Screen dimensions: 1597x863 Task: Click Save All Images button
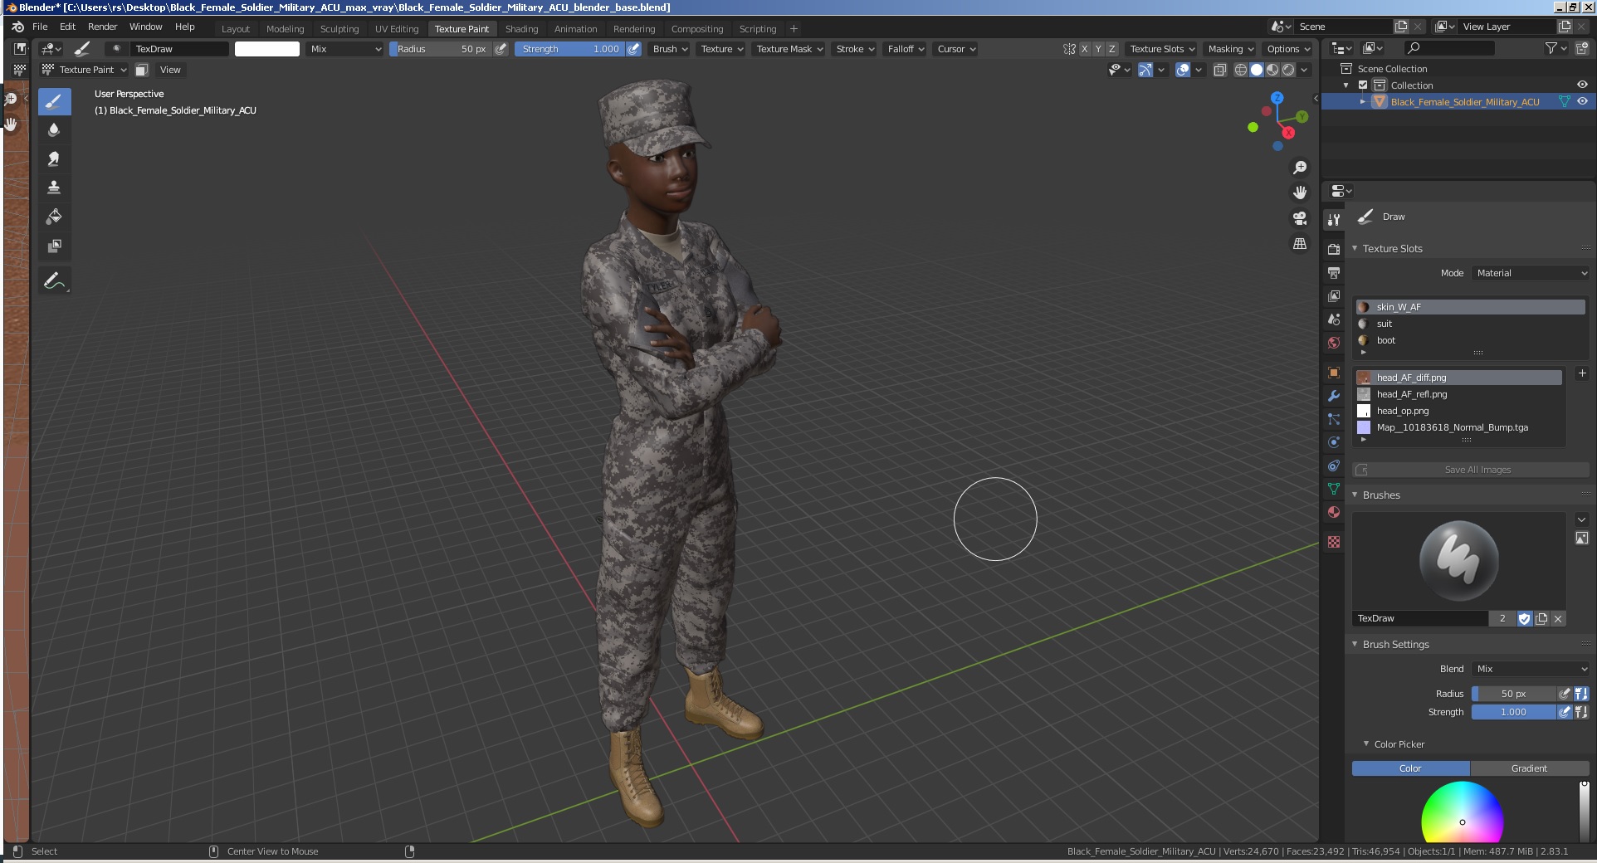point(1470,470)
